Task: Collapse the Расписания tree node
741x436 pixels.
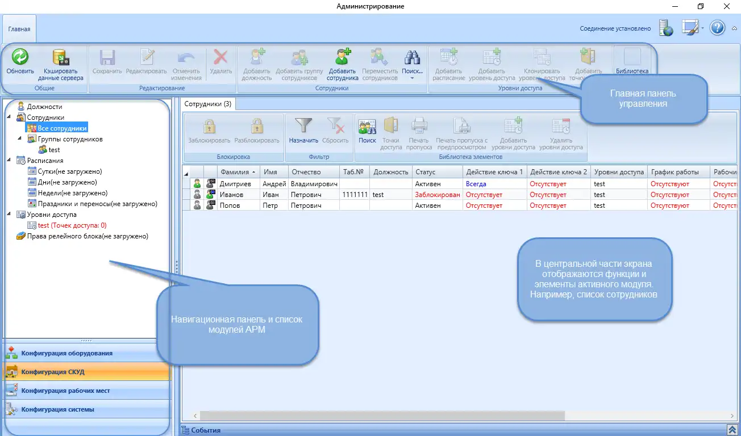Action: [9, 161]
